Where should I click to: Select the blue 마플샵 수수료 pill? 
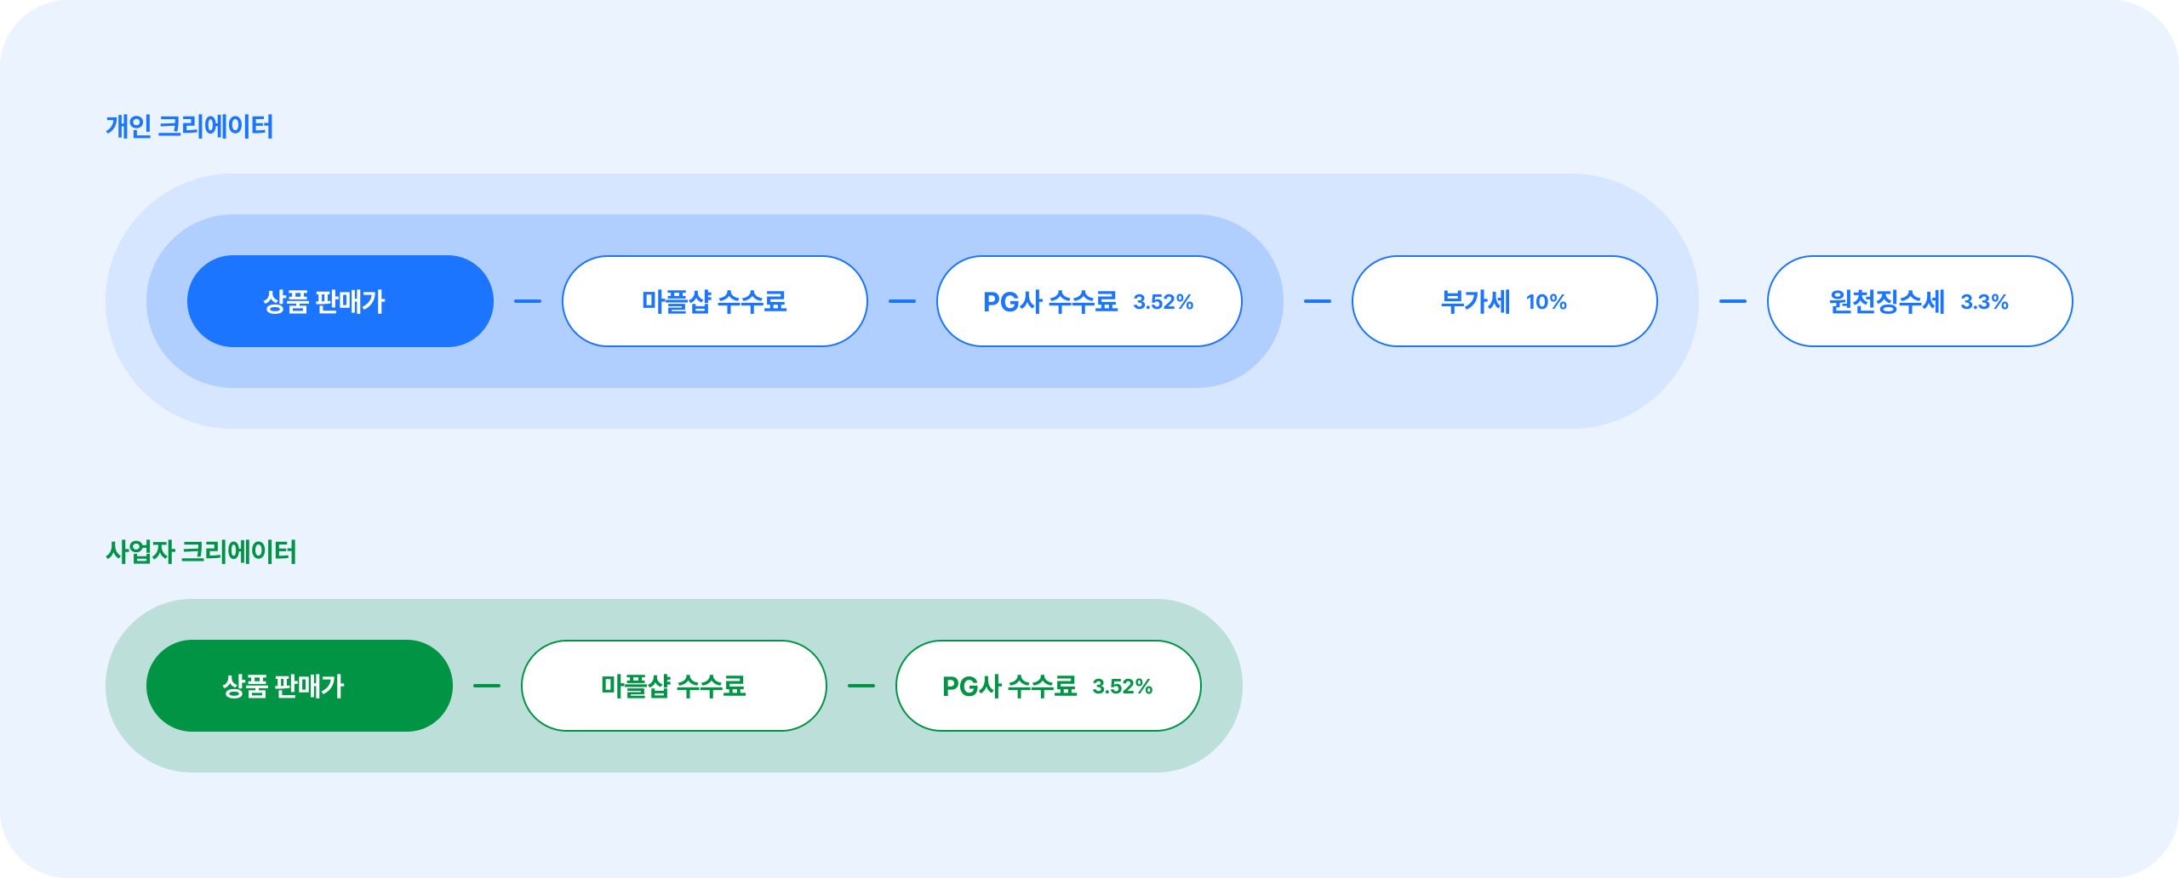714,301
